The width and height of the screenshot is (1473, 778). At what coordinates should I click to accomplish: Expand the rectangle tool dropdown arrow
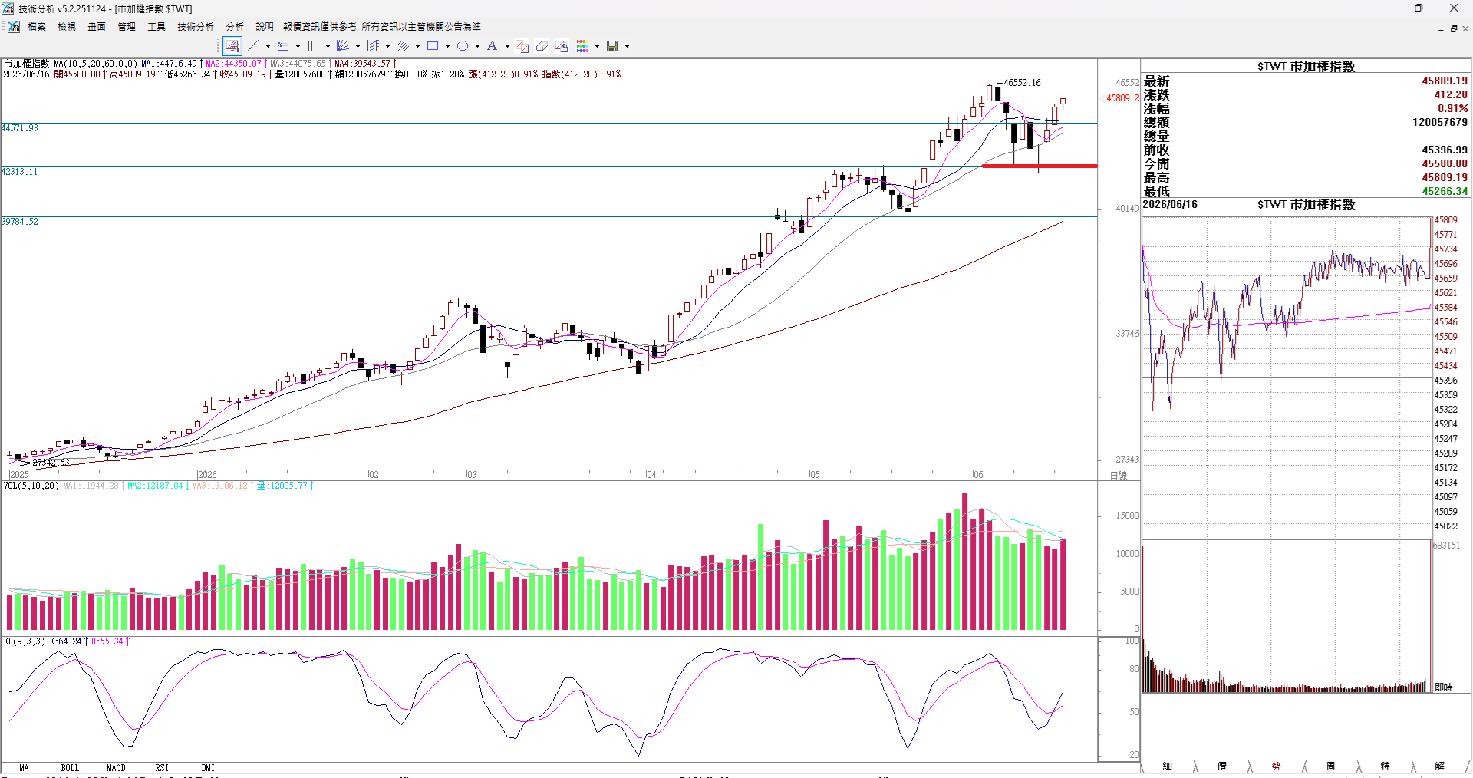[447, 46]
